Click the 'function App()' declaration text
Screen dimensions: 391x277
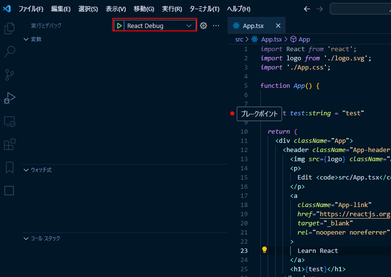pyautogui.click(x=286, y=86)
